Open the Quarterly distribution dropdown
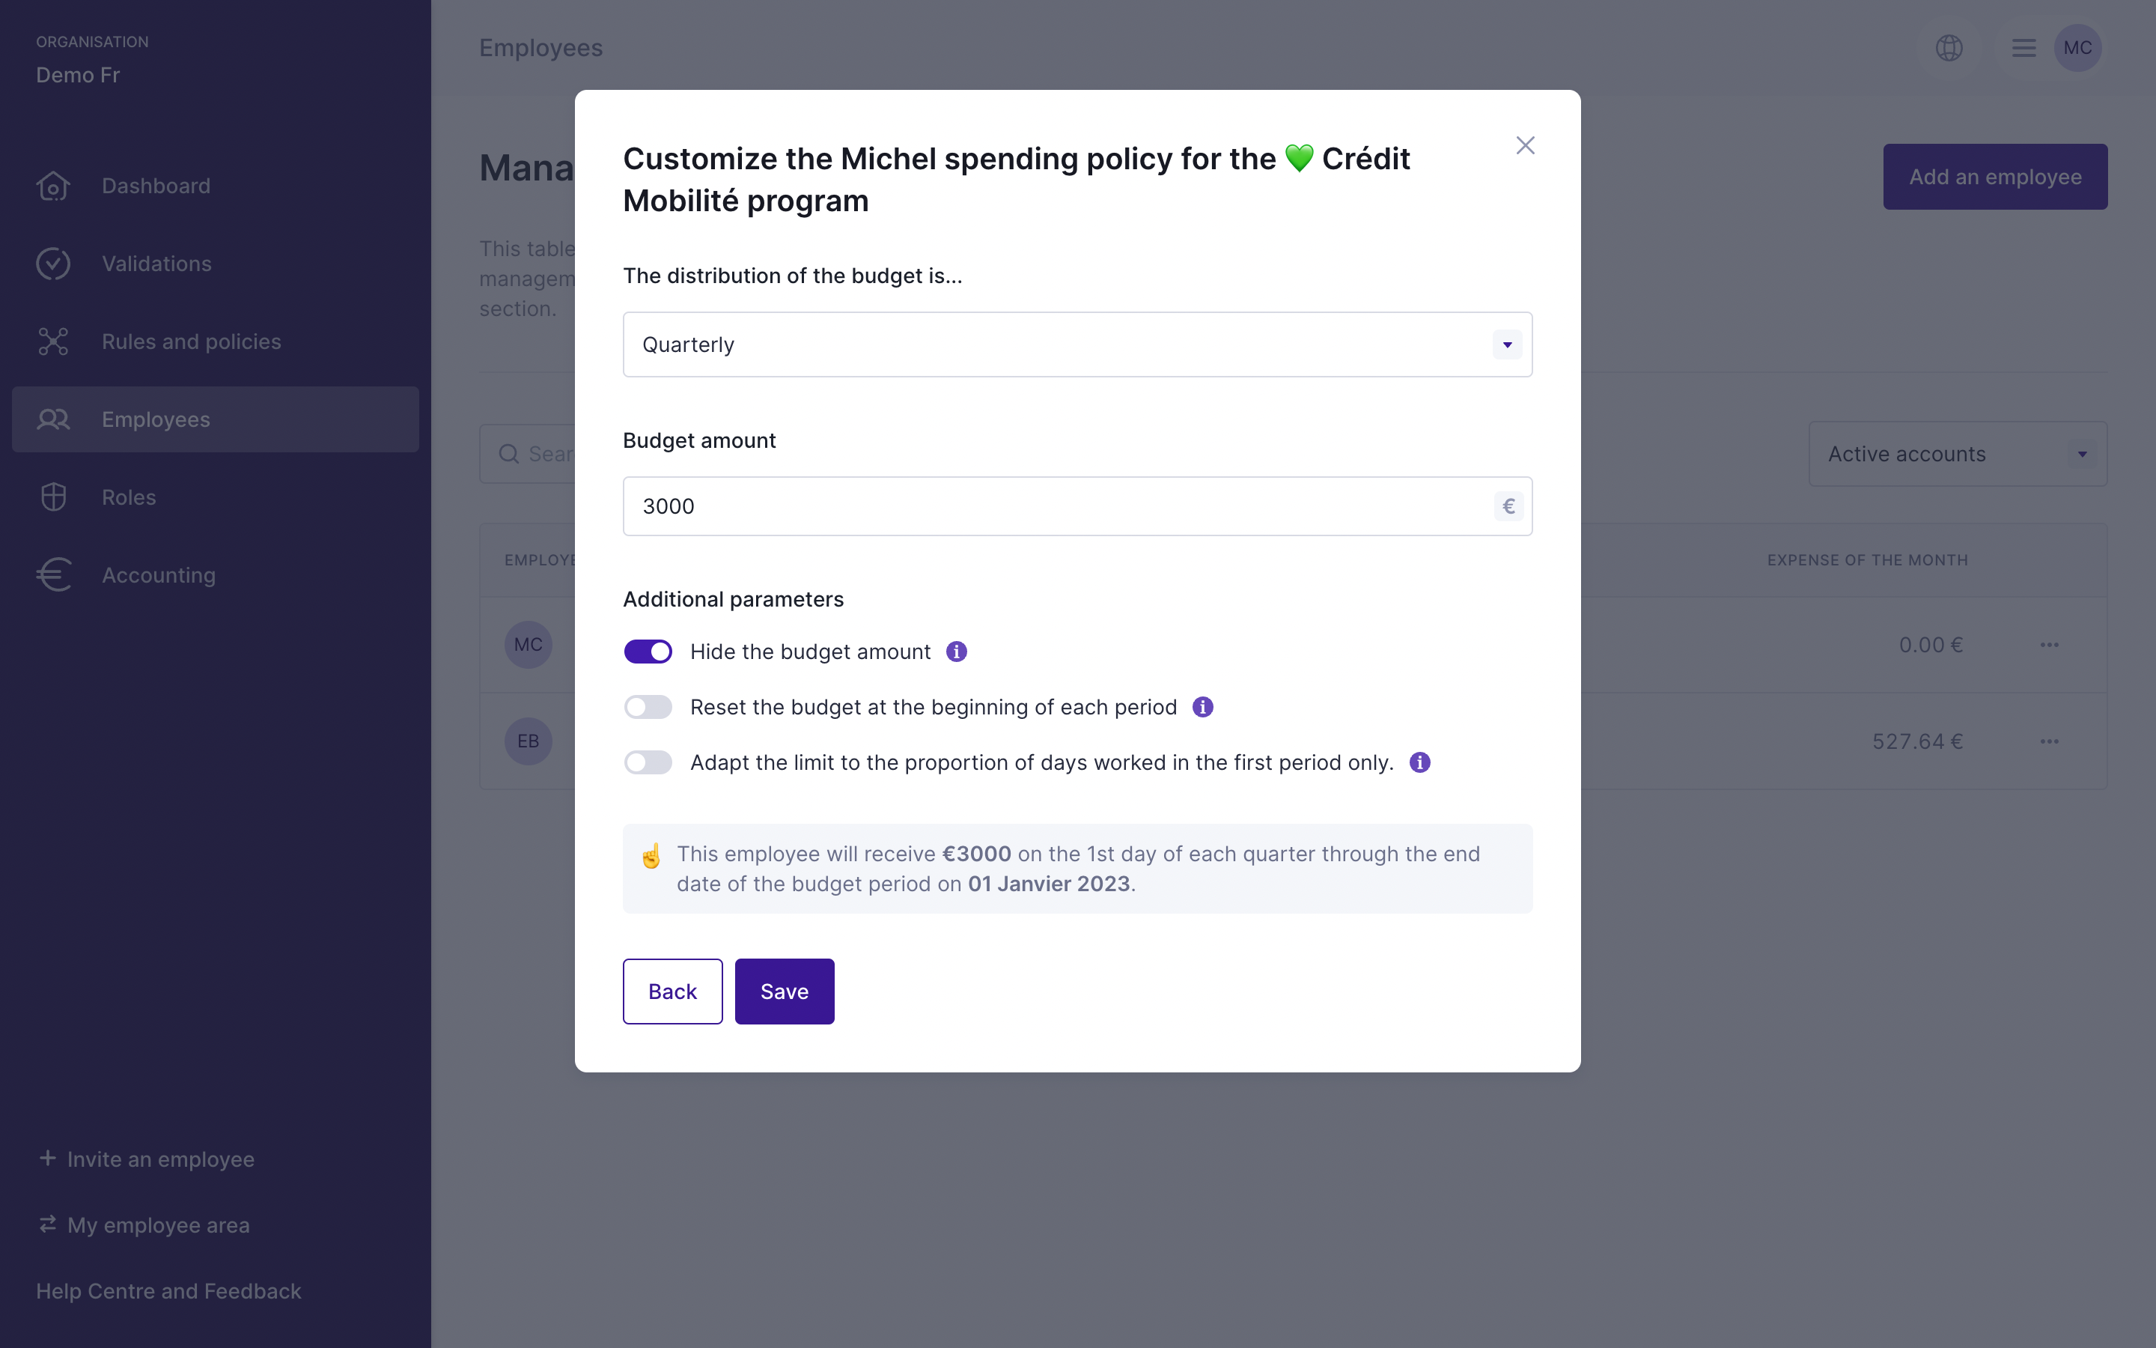Screen dimensions: 2156x1348 (x=1077, y=345)
